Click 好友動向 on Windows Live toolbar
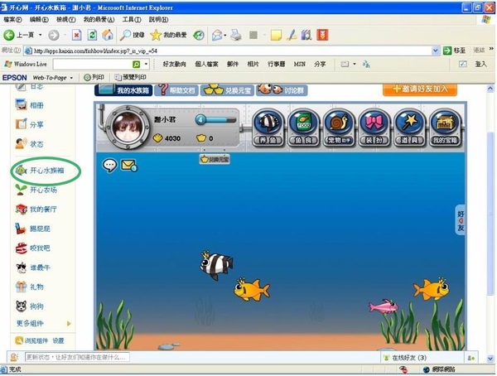This screenshot has height=376, width=497. (x=174, y=64)
